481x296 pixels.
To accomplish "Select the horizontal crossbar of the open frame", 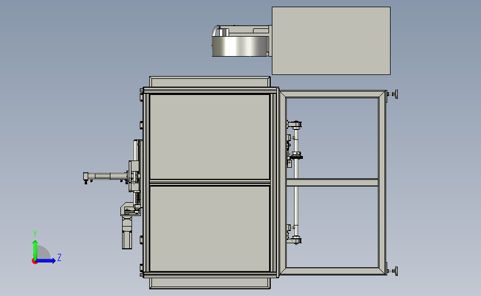I will pyautogui.click(x=332, y=182).
